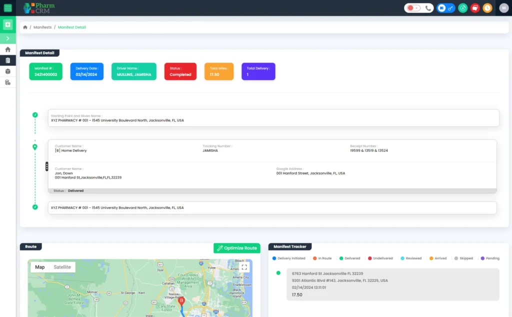512x317 pixels.
Task: Click the drag handle beside the customer card
Action: [x=46, y=166]
